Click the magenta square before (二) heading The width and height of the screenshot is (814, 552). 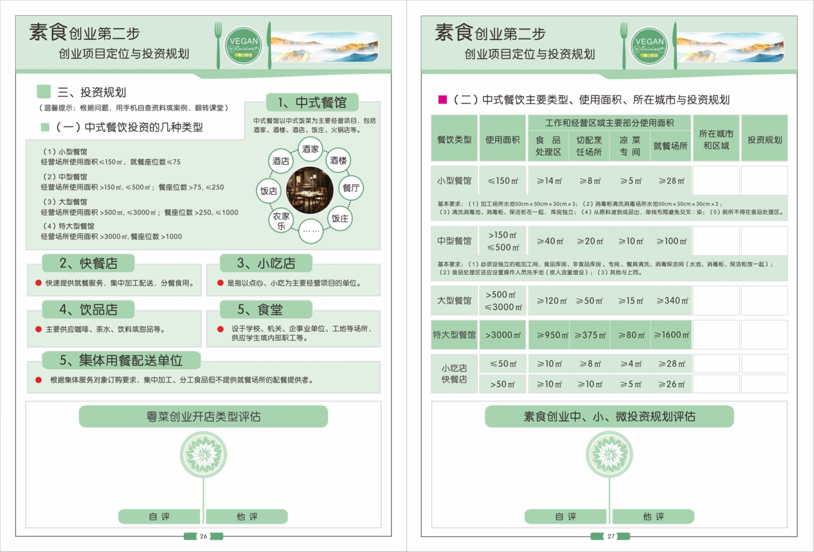tap(442, 100)
